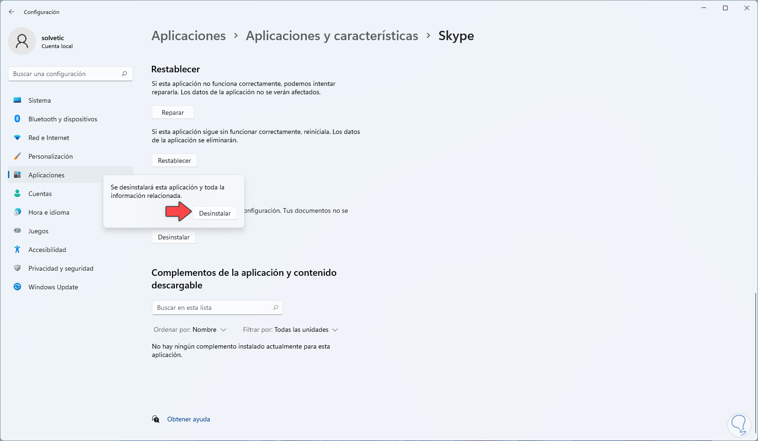Select the Accesibilidad figure icon

(17, 250)
